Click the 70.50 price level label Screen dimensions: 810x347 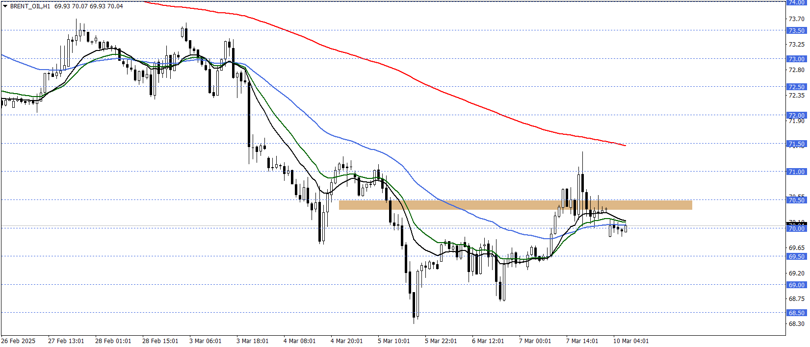point(796,200)
